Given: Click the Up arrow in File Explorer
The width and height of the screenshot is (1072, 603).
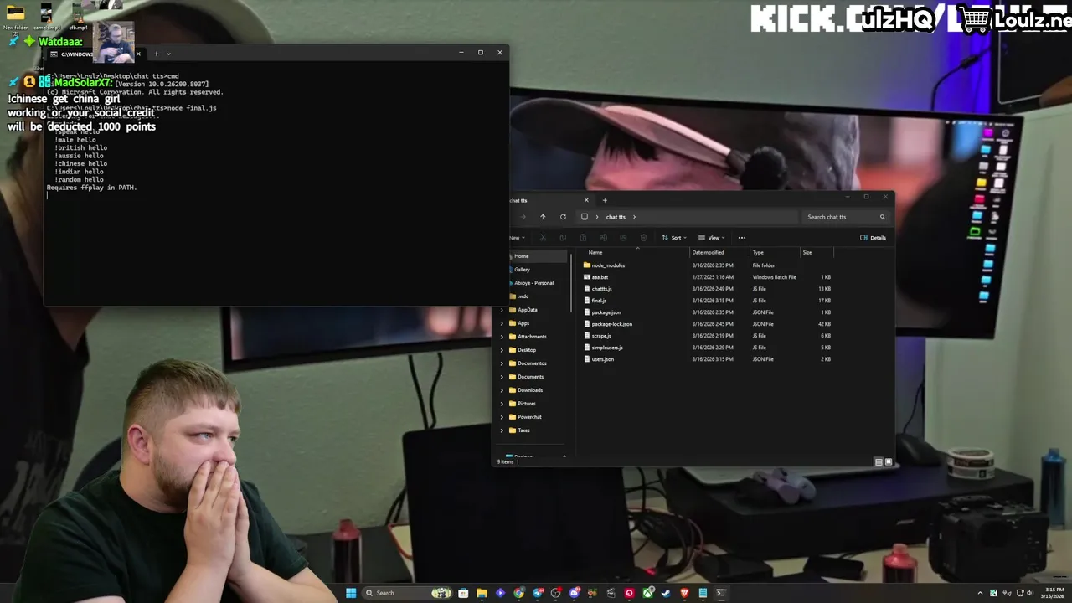Looking at the screenshot, I should (543, 217).
